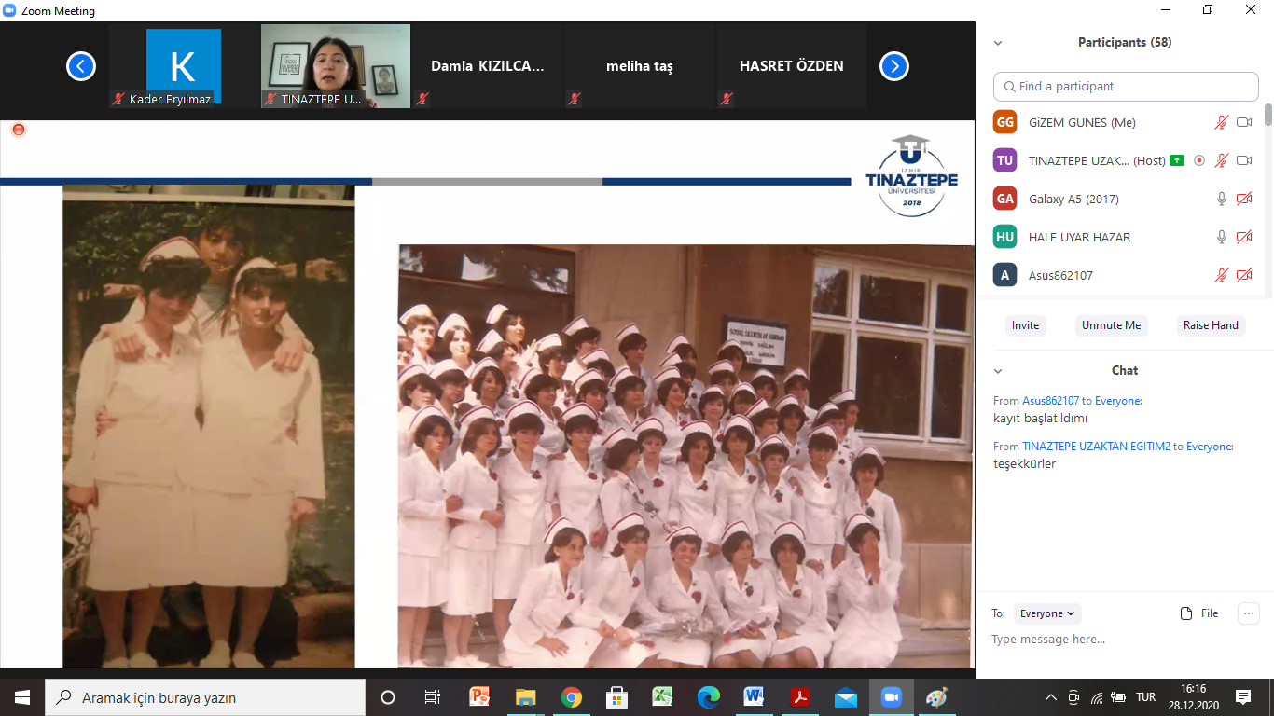This screenshot has width=1274, height=716.
Task: Toggle microphone for GIZEM GUNES (Me)
Action: (x=1221, y=122)
